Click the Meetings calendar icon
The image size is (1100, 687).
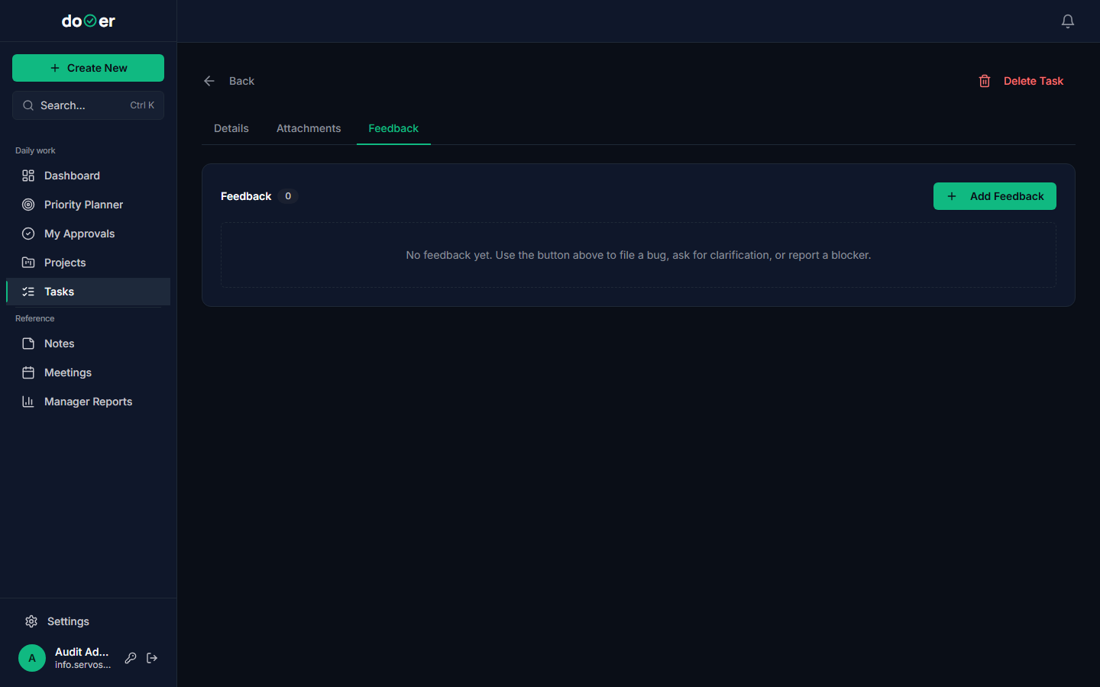pos(28,373)
